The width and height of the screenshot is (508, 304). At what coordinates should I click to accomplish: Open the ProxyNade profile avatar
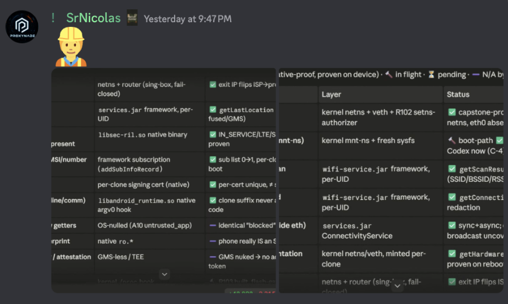coord(22,27)
